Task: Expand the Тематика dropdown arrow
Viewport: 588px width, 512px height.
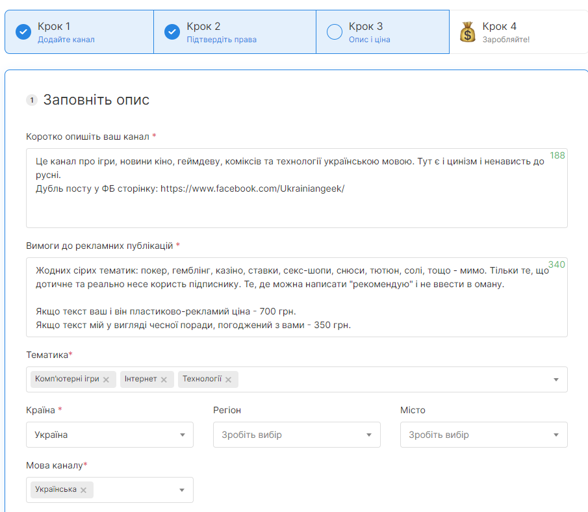Action: click(556, 379)
